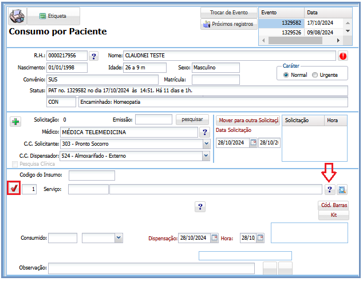Click the Observação text field

151,268
